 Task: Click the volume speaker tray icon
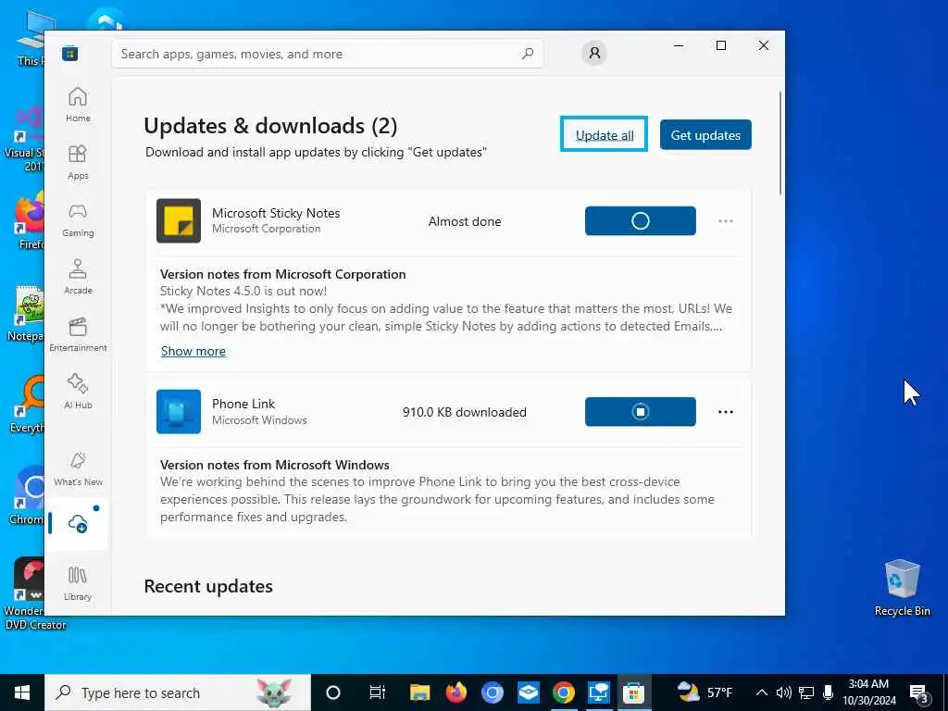click(x=783, y=692)
